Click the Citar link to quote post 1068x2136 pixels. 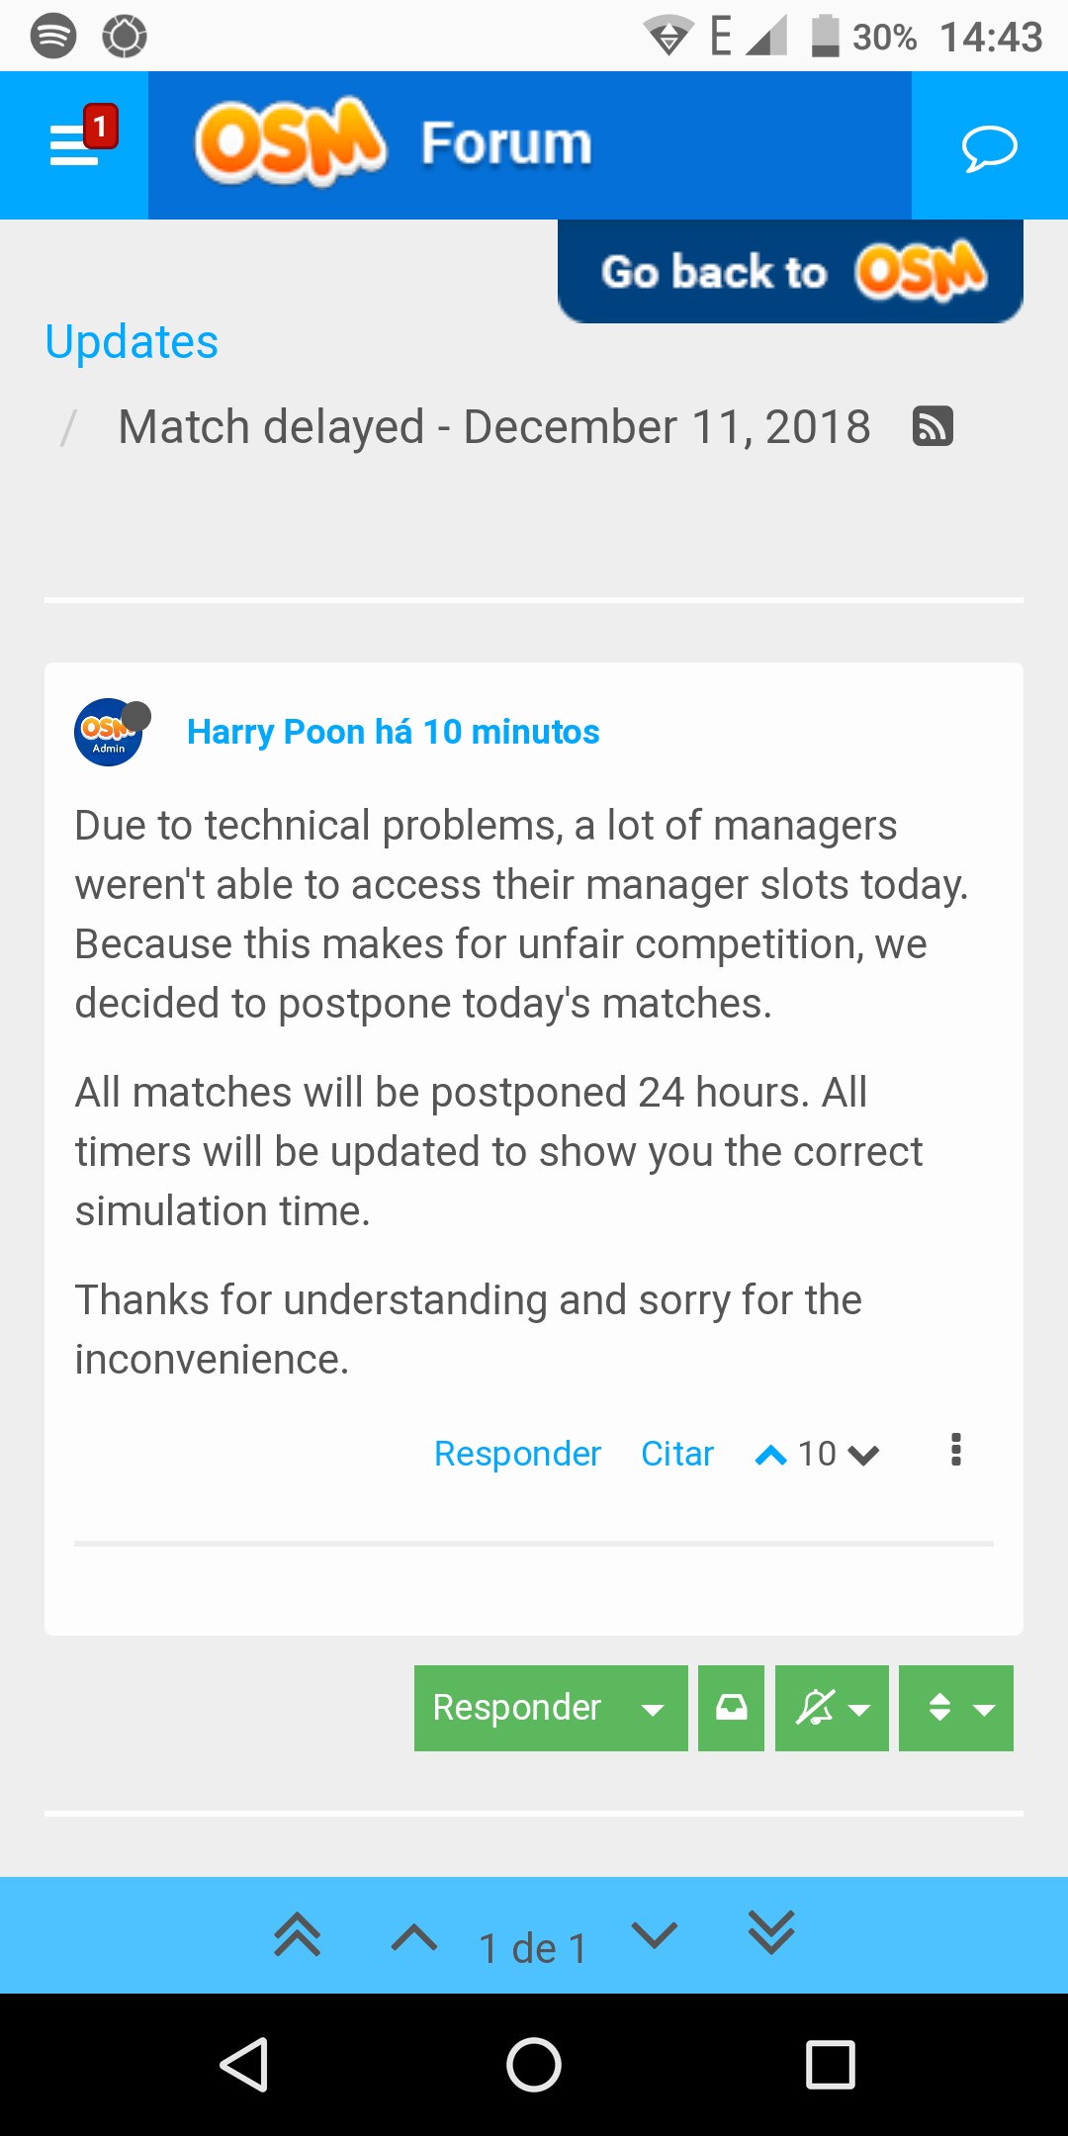(677, 1454)
